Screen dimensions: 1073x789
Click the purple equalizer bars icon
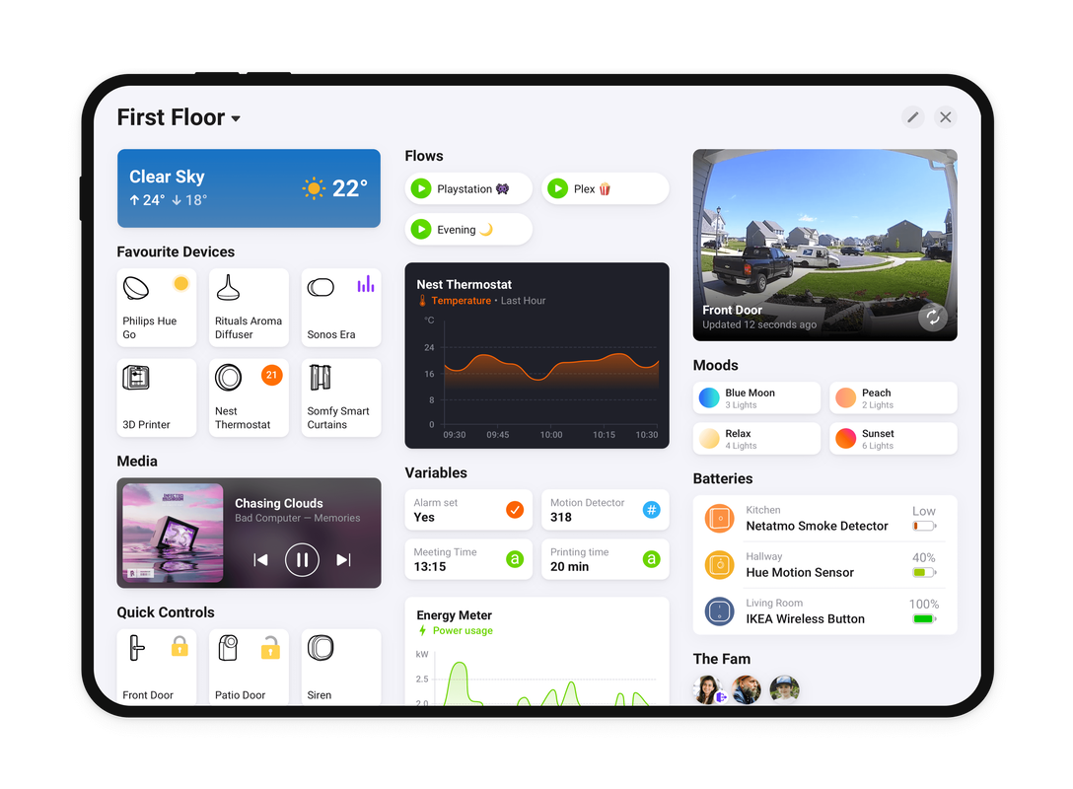[366, 284]
